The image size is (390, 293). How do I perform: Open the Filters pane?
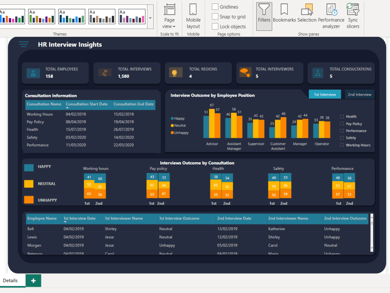coord(264,16)
